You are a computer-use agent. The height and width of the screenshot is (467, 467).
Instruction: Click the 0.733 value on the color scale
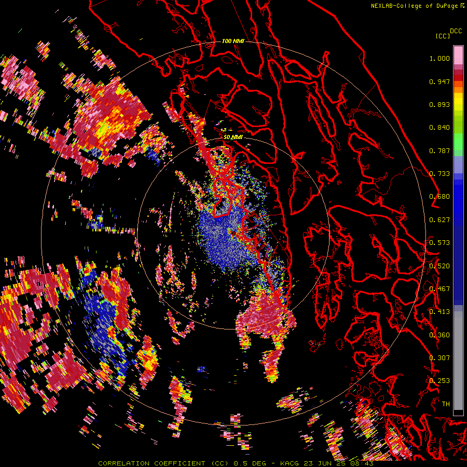click(x=439, y=174)
